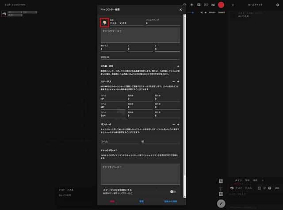Viewport: 283px width, 210px height.
Task: Click the red circular button in toolbar
Action: point(221,4)
